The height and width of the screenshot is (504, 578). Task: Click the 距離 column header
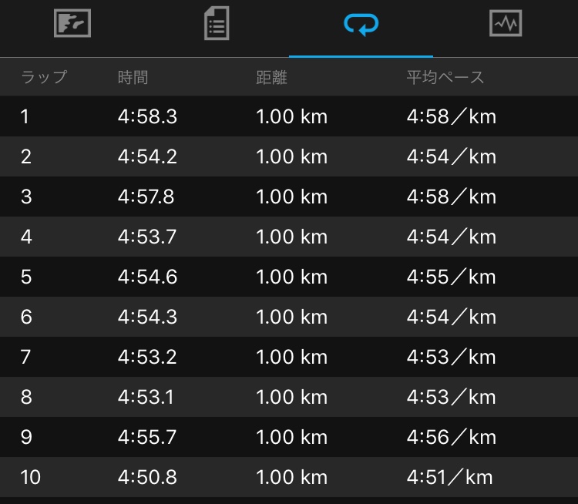(x=271, y=77)
